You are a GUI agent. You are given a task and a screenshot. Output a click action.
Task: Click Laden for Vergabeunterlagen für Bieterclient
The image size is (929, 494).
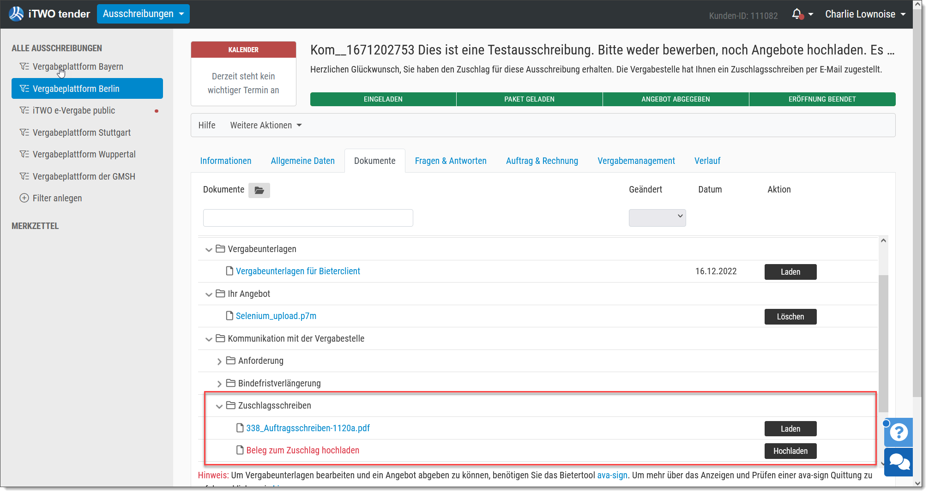pos(790,272)
